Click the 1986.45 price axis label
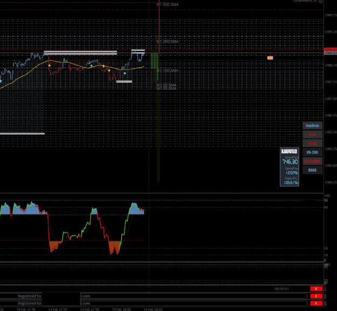 331,115
